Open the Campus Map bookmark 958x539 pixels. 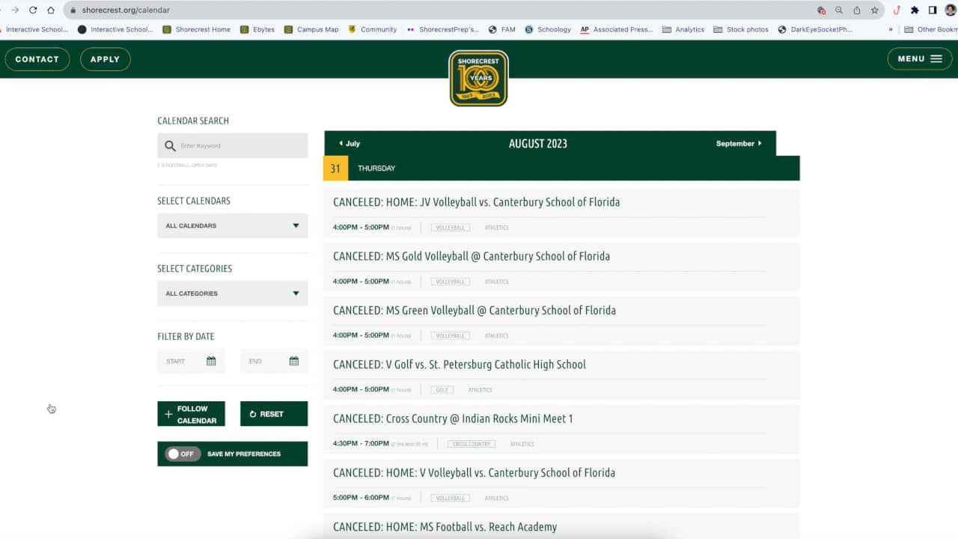pyautogui.click(x=311, y=29)
